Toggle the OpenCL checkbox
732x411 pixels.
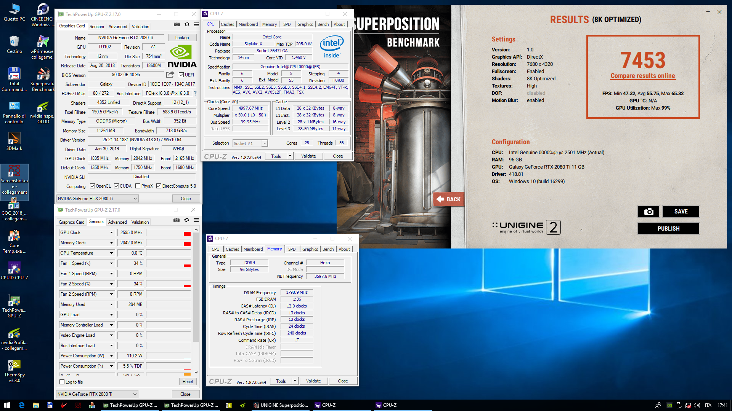(x=92, y=186)
